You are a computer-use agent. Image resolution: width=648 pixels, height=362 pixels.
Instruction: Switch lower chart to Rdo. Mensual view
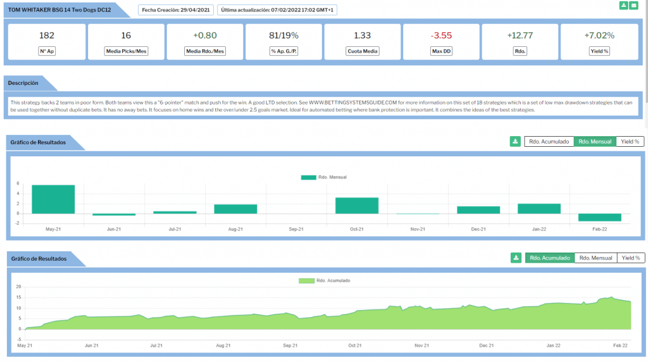tap(595, 258)
